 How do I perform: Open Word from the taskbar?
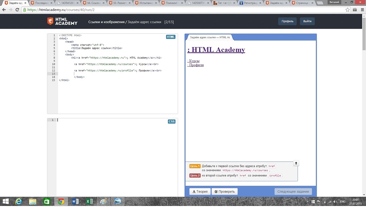coord(75,201)
